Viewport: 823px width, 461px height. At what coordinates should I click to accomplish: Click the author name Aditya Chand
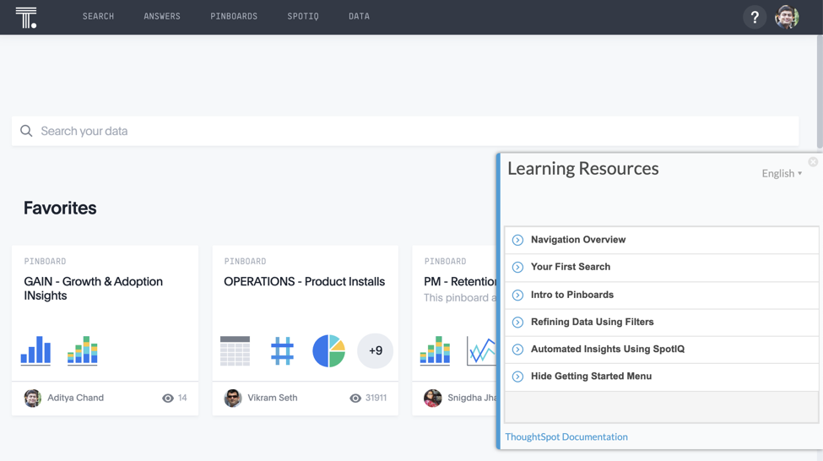(x=76, y=398)
